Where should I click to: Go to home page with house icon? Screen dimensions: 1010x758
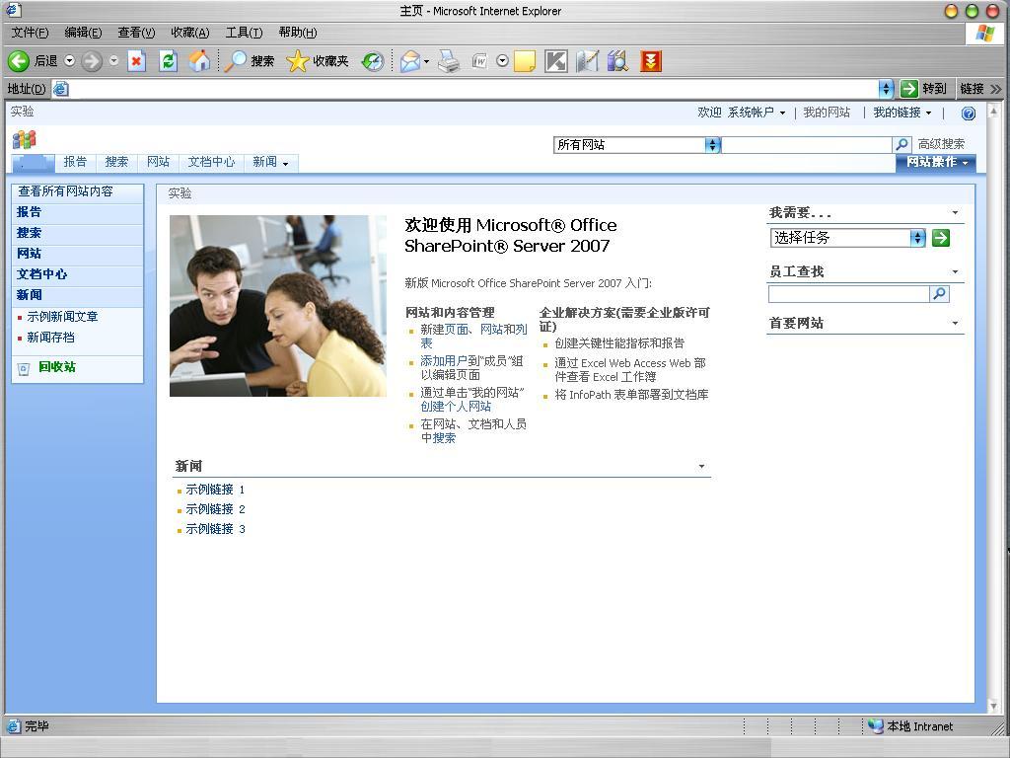point(199,61)
